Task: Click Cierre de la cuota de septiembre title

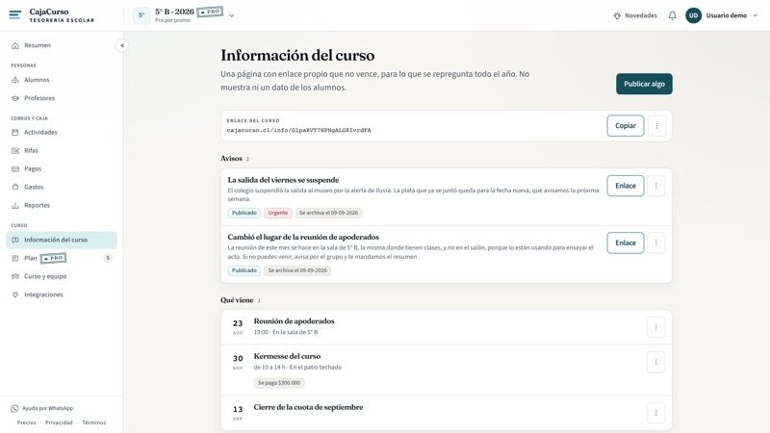Action: coord(308,407)
